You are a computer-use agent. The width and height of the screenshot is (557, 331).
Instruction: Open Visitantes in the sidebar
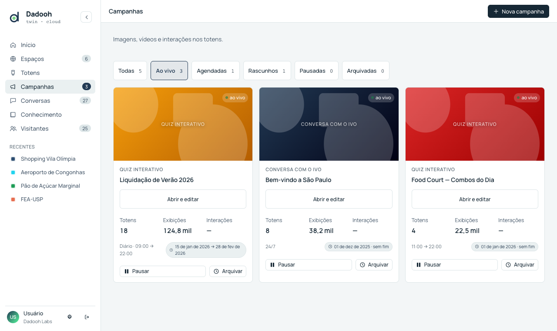(x=50, y=128)
